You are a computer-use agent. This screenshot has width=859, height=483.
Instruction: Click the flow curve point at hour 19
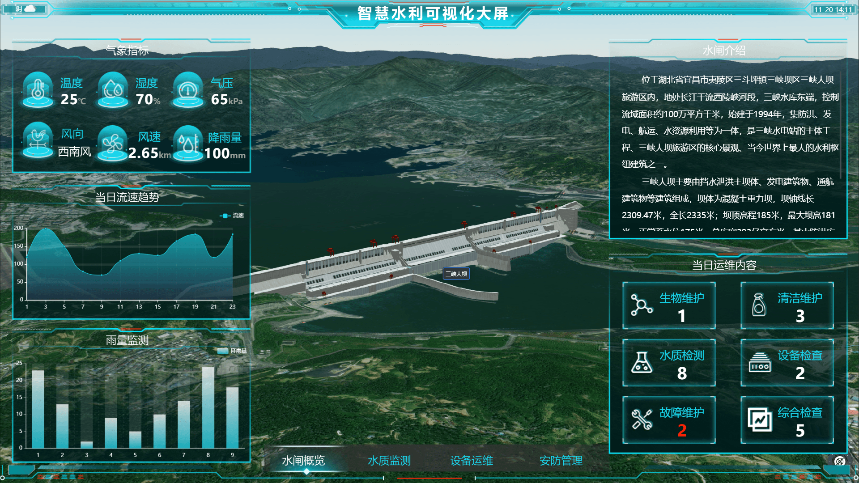click(195, 234)
